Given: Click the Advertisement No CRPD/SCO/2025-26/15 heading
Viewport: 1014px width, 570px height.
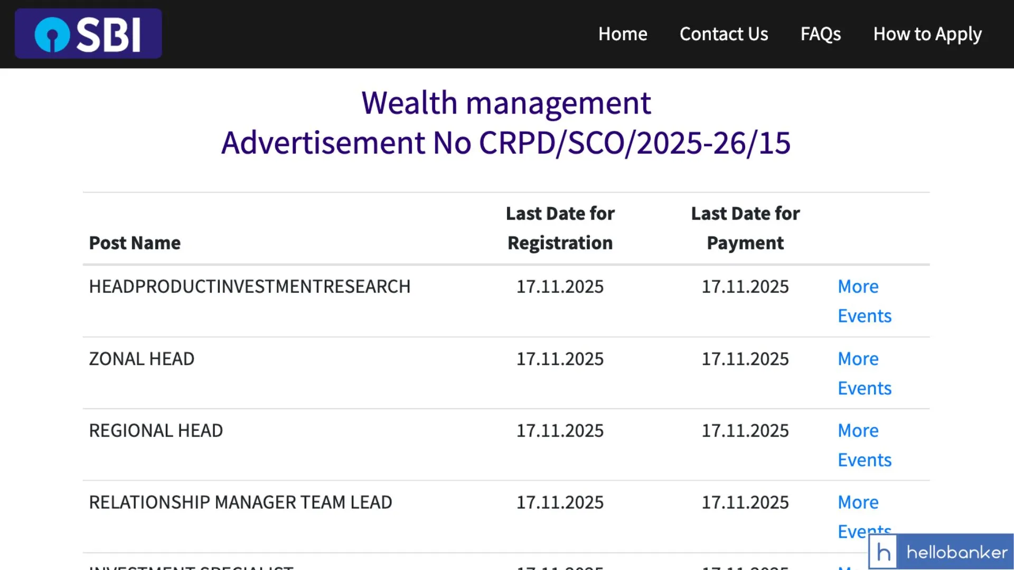Looking at the screenshot, I should 506,142.
